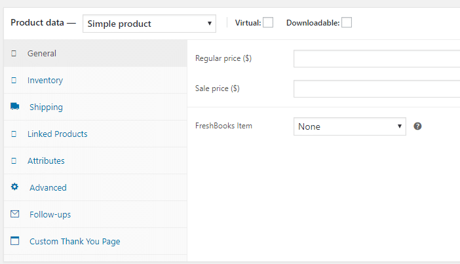Switch to the Inventory tab

click(45, 81)
